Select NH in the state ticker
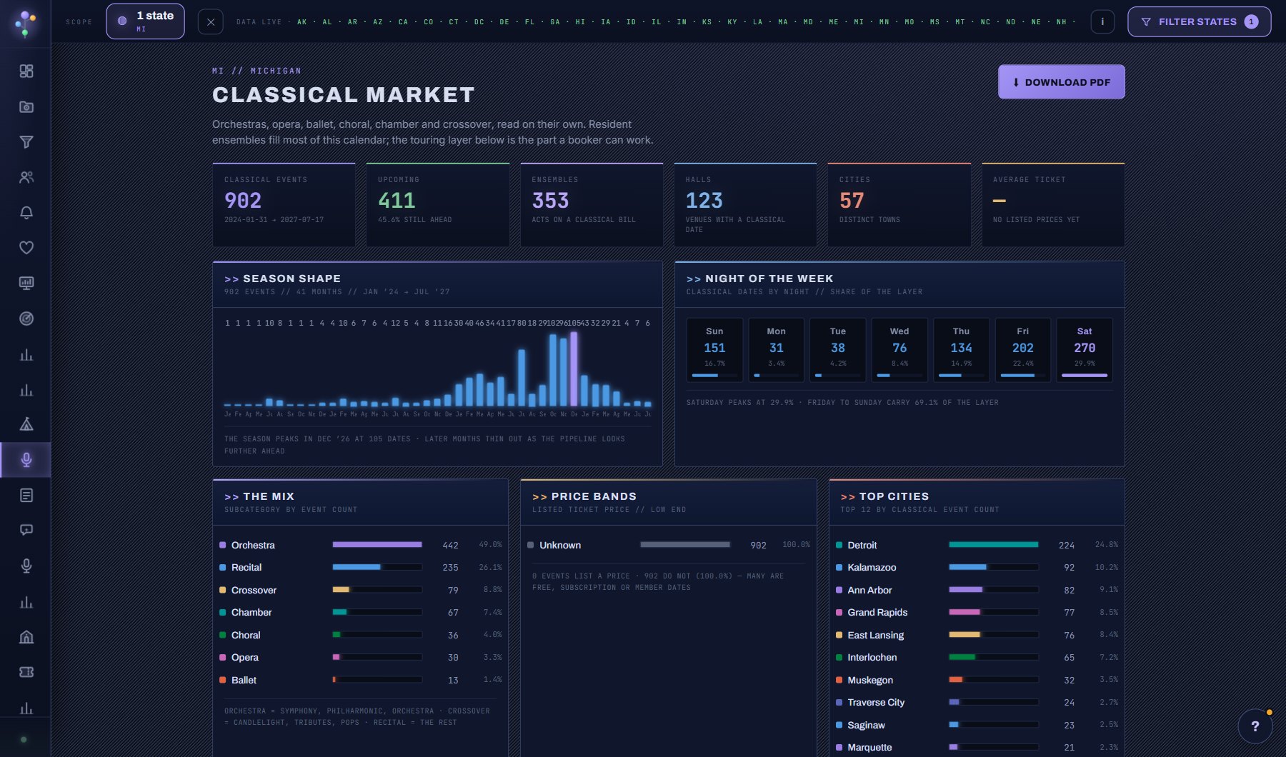 1062,22
